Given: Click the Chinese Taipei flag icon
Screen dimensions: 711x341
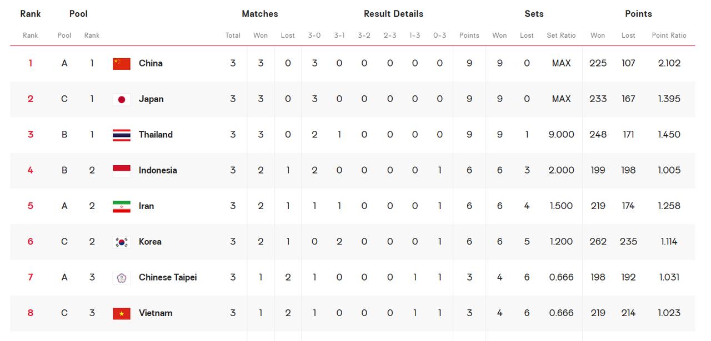Looking at the screenshot, I should point(122,277).
